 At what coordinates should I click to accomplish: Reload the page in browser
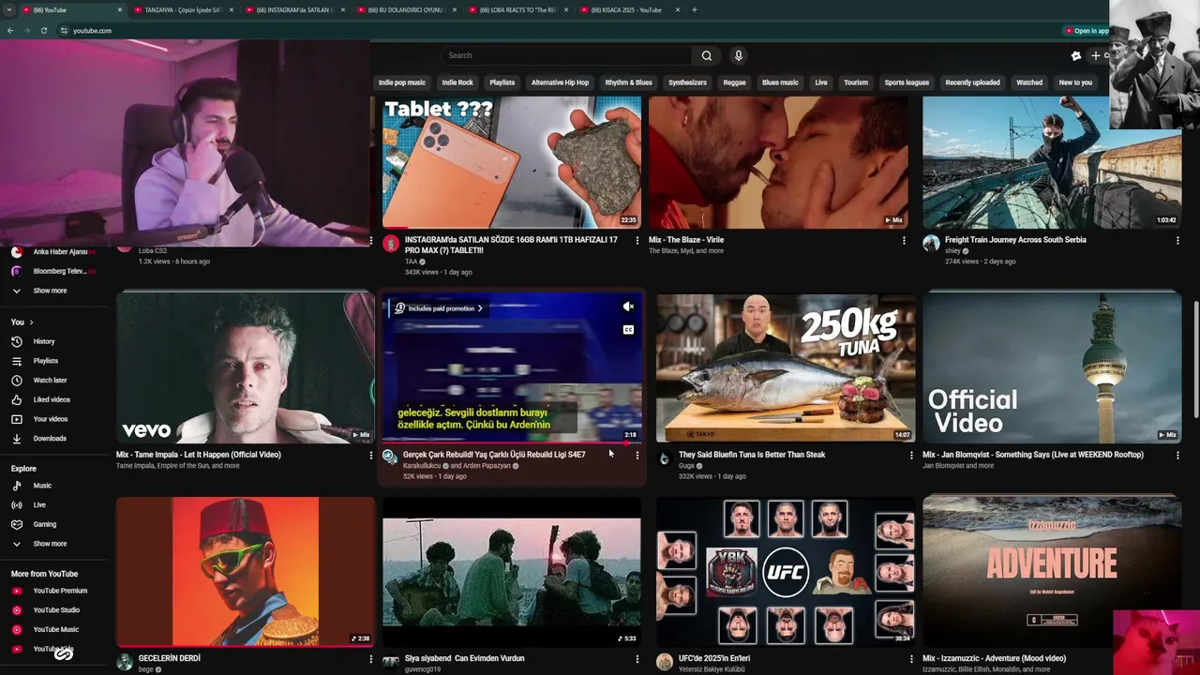coord(43,30)
